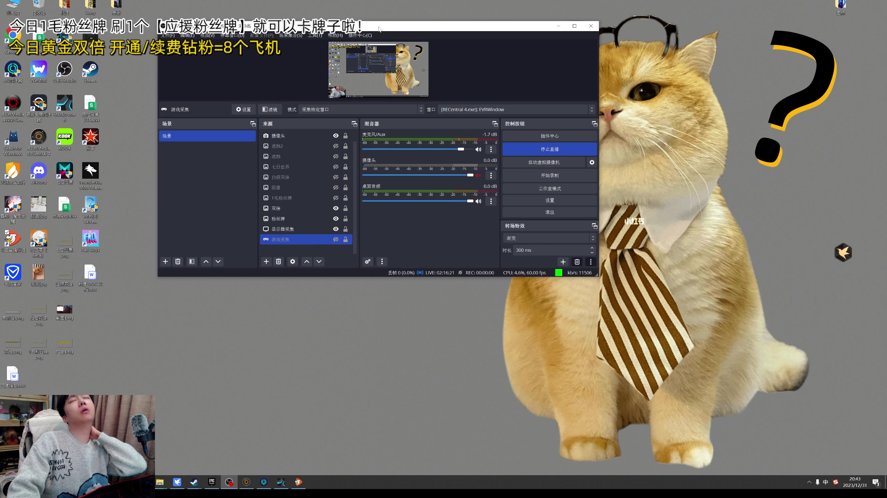
Task: Open virtual camera settings gear
Action: point(592,162)
